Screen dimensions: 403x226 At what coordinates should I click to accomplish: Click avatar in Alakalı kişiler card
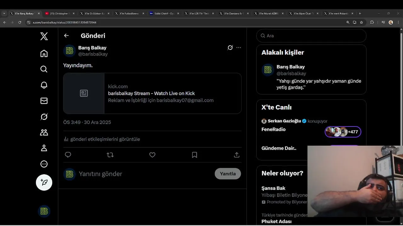tap(268, 70)
